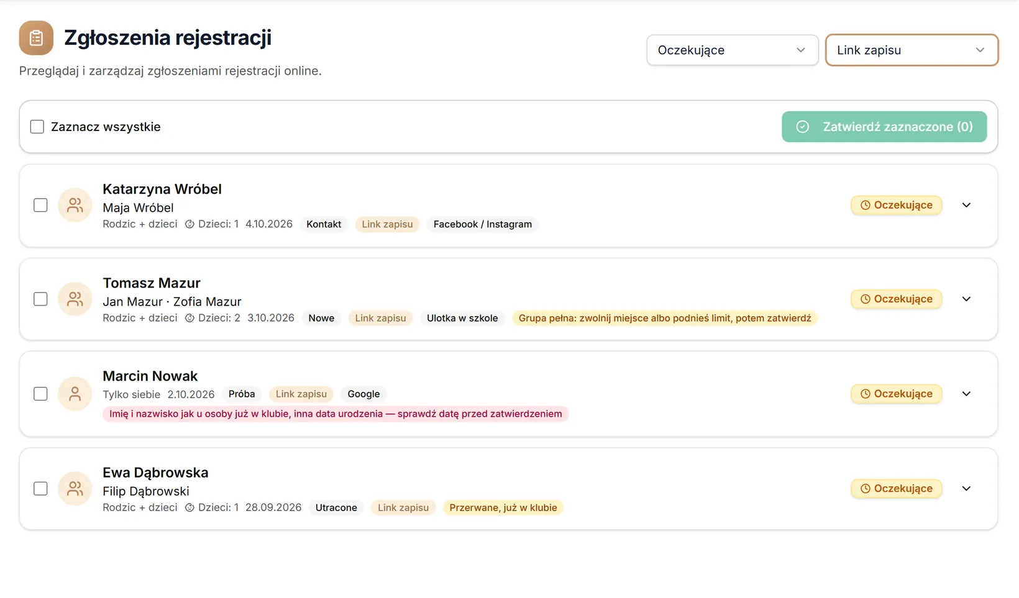Click the Utracone tag in Ewa Dąbrowska row
Image resolution: width=1019 pixels, height=598 pixels.
[x=336, y=507]
